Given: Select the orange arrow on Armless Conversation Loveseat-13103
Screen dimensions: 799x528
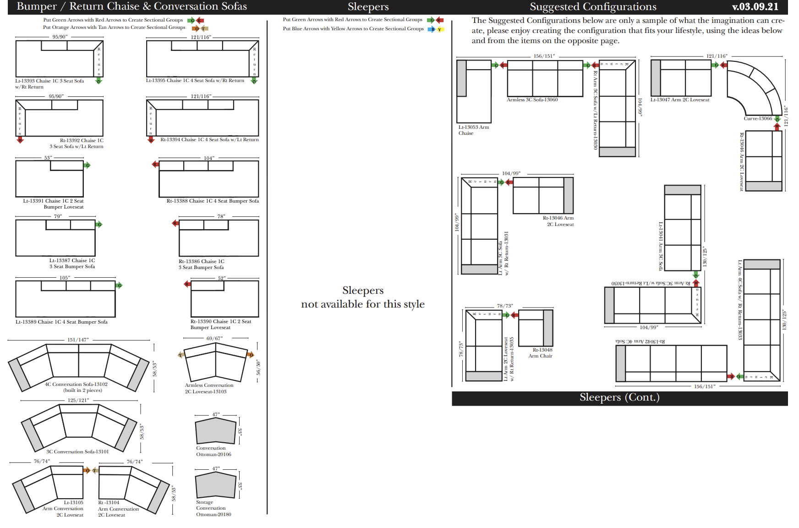Looking at the screenshot, I should [x=250, y=354].
